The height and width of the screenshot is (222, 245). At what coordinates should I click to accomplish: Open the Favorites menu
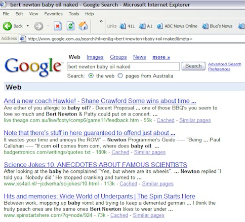[53, 14]
